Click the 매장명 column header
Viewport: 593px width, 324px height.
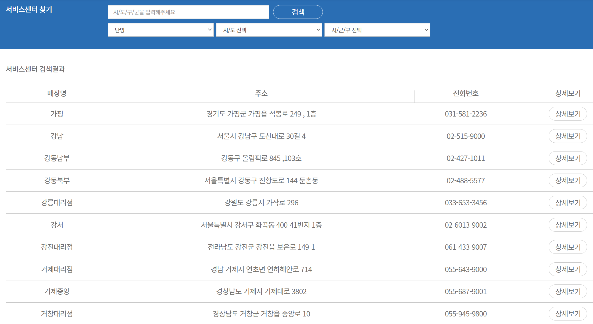(x=57, y=93)
